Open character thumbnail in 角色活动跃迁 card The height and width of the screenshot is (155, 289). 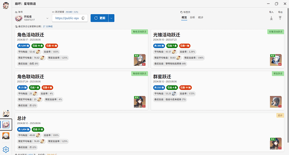click(x=140, y=60)
